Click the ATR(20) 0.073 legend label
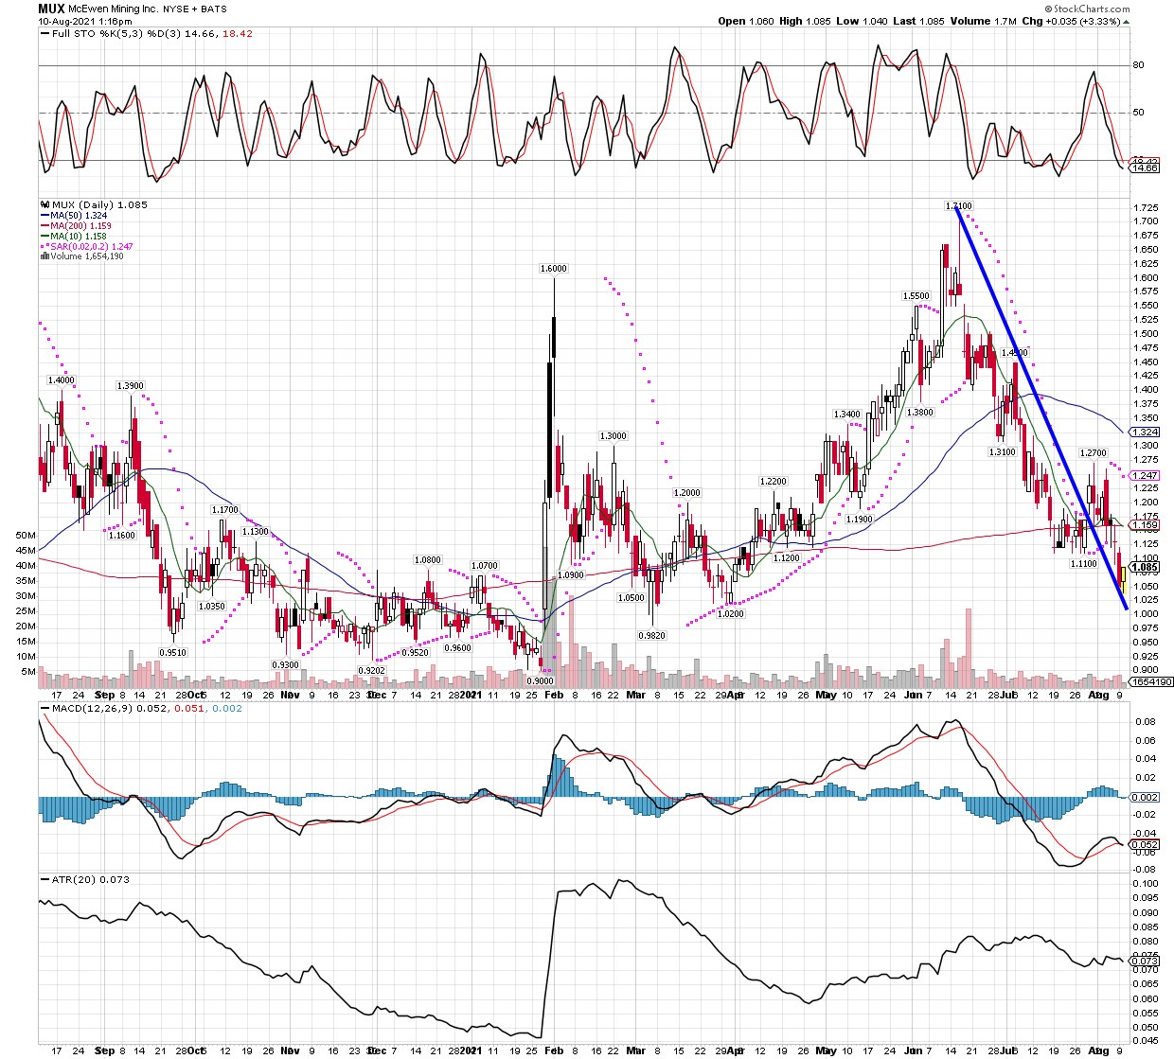This screenshot has width=1174, height=1059. tap(91, 879)
